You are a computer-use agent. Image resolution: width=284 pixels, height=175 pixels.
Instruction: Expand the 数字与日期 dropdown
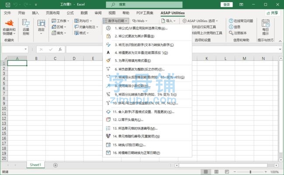tap(116, 21)
